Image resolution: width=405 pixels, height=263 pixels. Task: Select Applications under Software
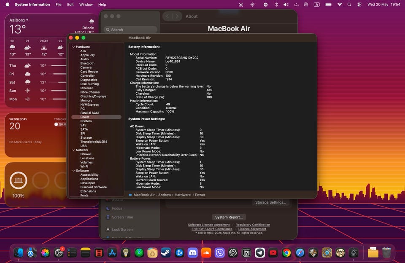[89, 179]
